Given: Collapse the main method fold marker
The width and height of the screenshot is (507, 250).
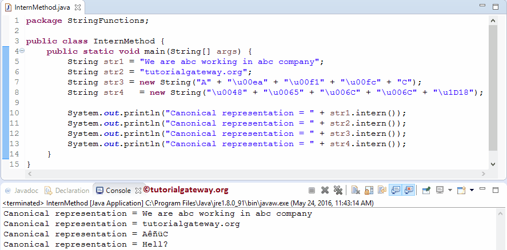Looking at the screenshot, I should [x=22, y=51].
